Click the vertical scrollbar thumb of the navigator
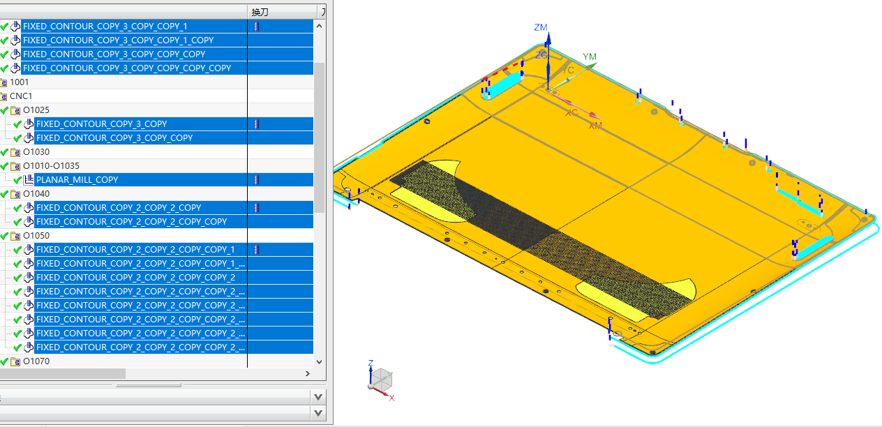 (x=320, y=137)
